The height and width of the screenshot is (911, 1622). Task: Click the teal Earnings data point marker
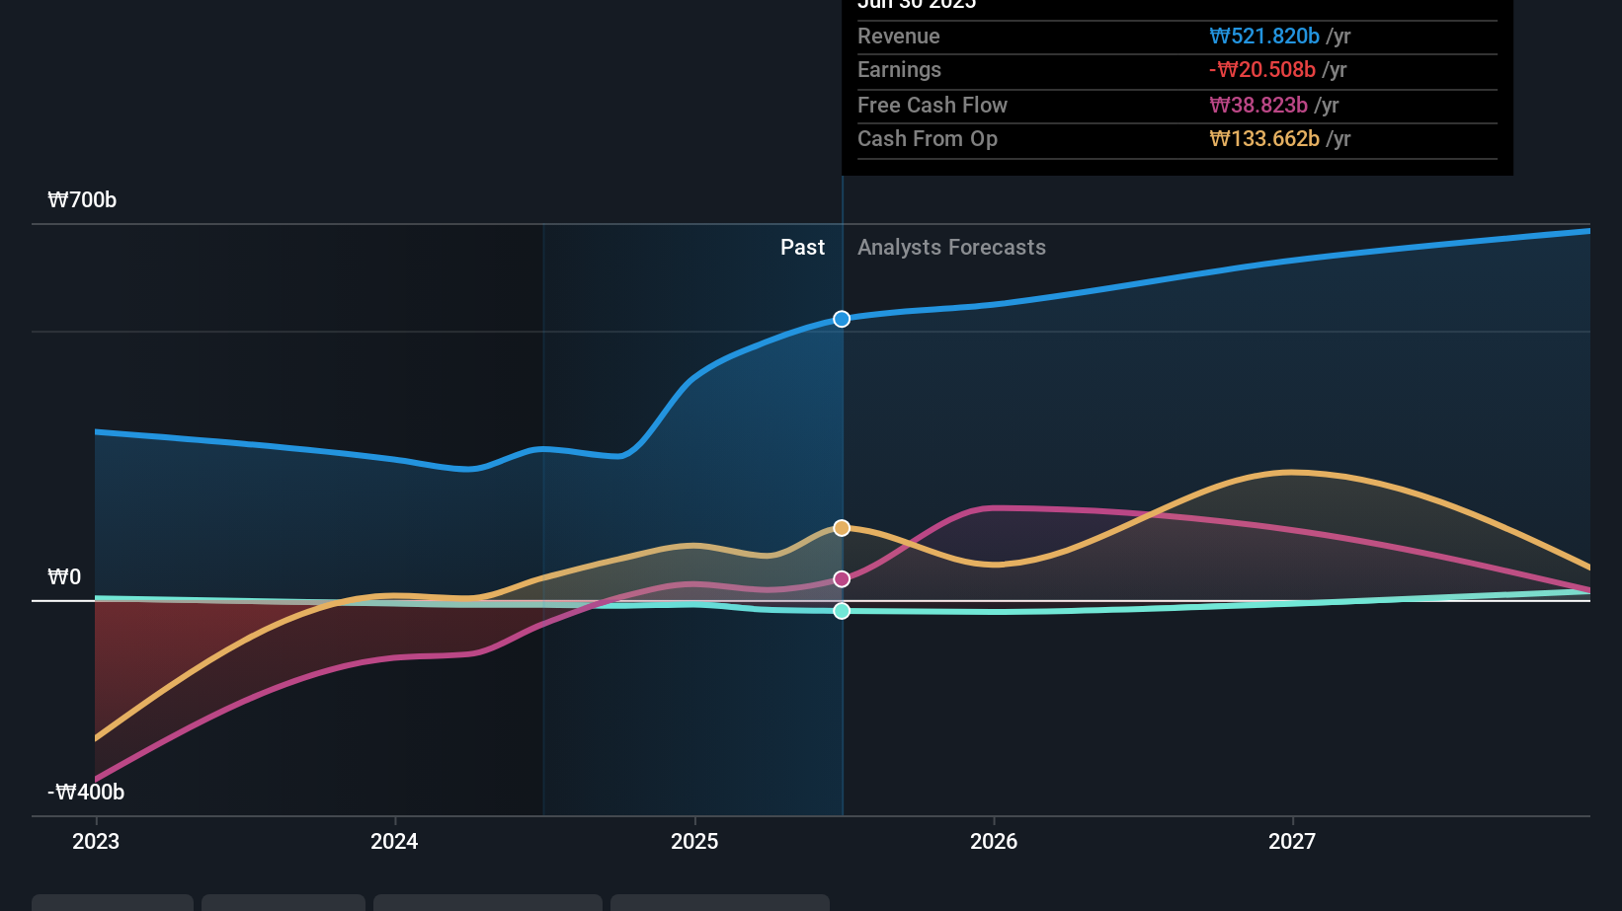click(842, 611)
